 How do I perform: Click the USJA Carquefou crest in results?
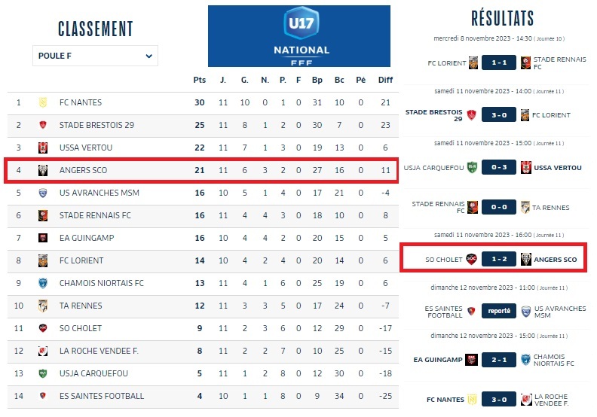tap(472, 167)
